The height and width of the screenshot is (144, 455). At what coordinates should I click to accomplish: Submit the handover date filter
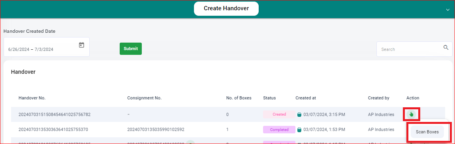pos(131,49)
